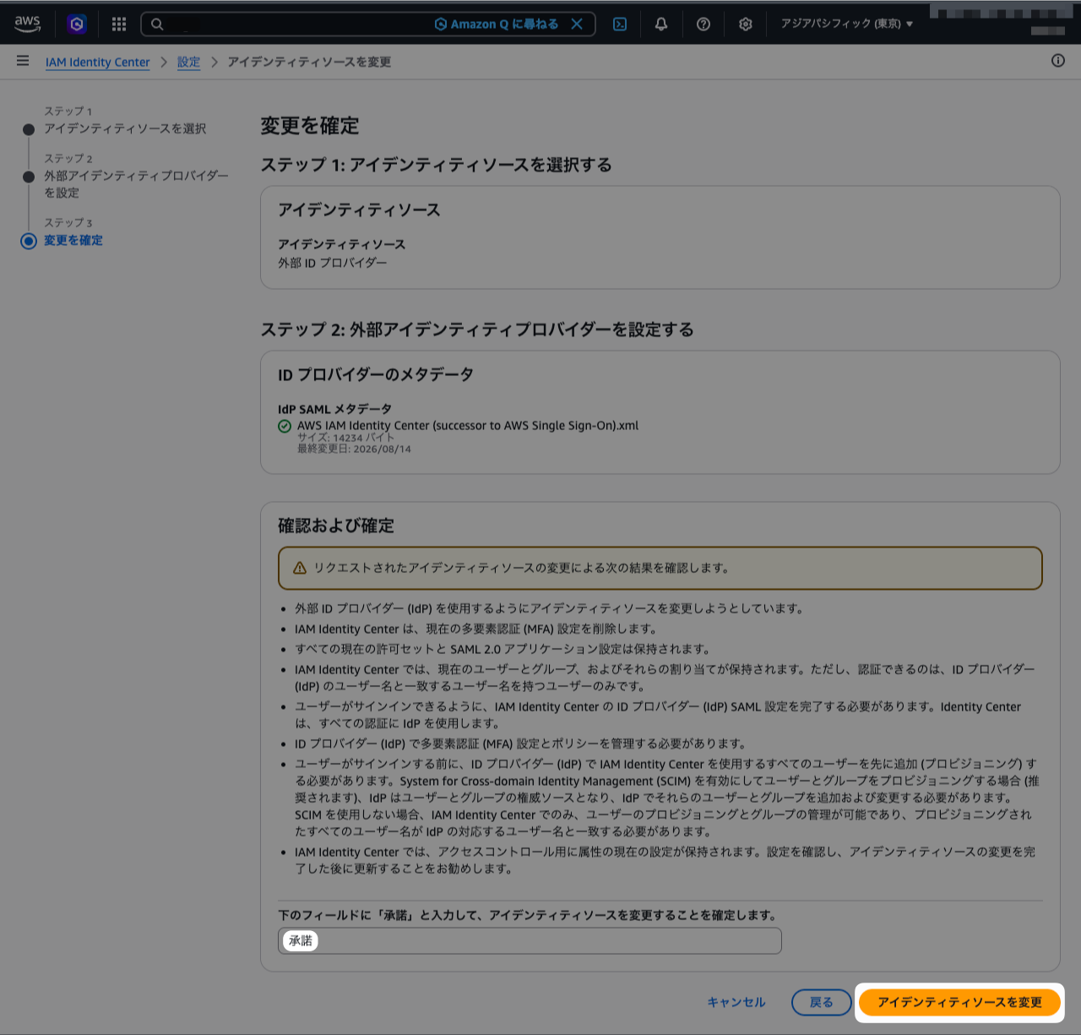Click the 確認および確定 heading
The width and height of the screenshot is (1081, 1035).
[x=336, y=526]
